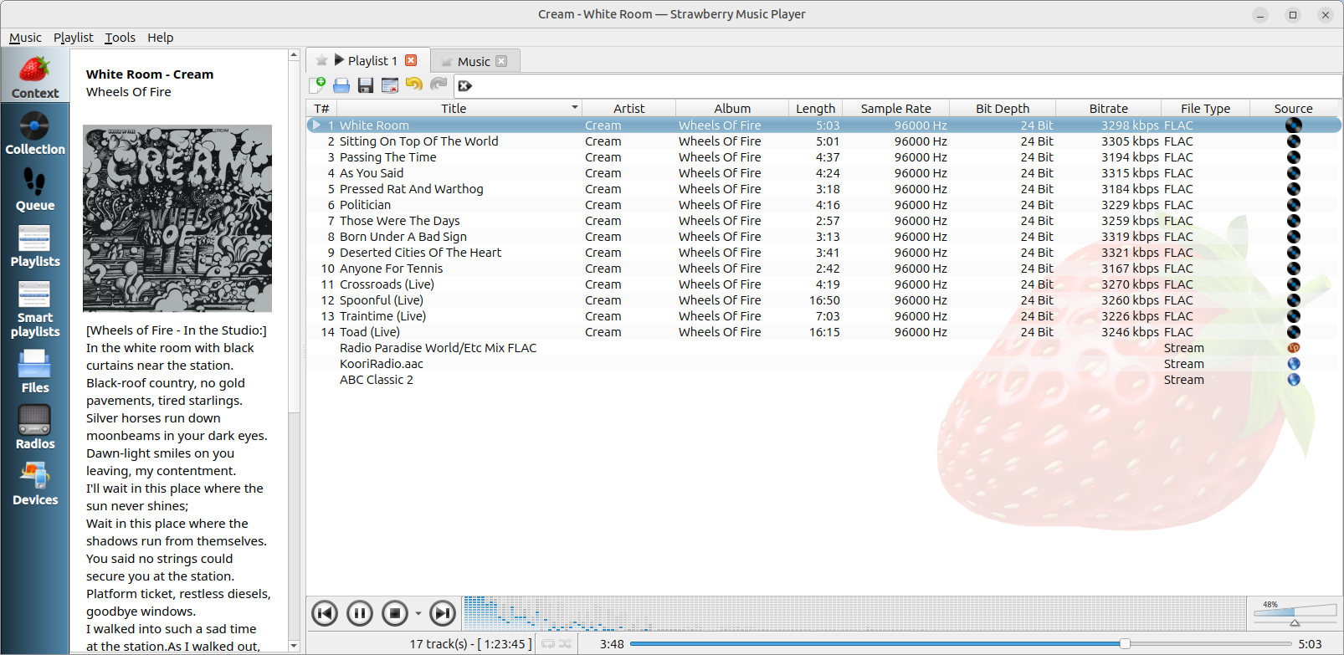Image resolution: width=1344 pixels, height=655 pixels.
Task: Open the Playlist menu
Action: pyautogui.click(x=74, y=37)
